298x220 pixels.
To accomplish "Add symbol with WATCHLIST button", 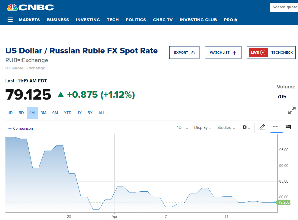I will (223, 53).
